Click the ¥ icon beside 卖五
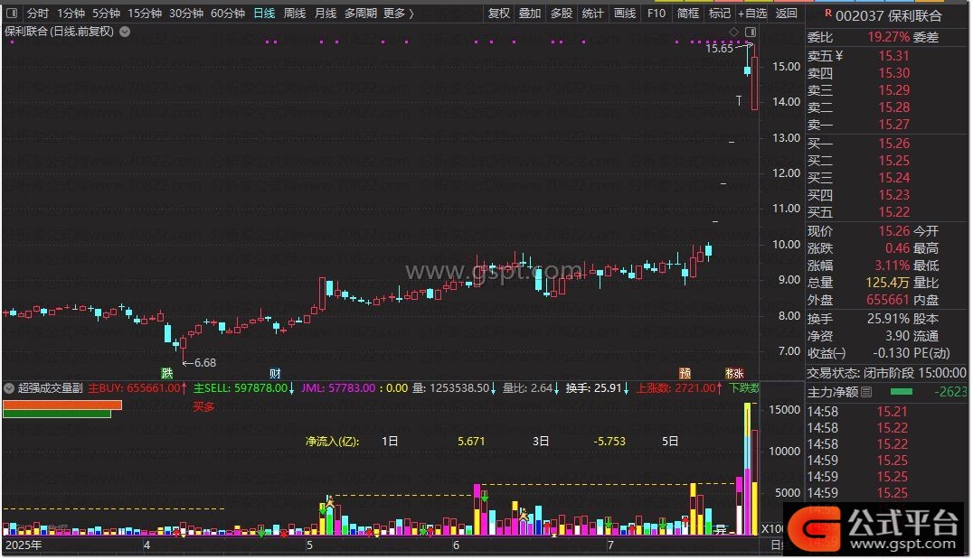The height and width of the screenshot is (559, 973). click(839, 56)
